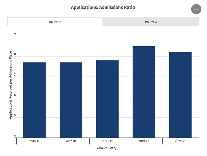Screen dimensions: 207x156
Task: Click the 2018-19 bar
Action: coord(107,99)
